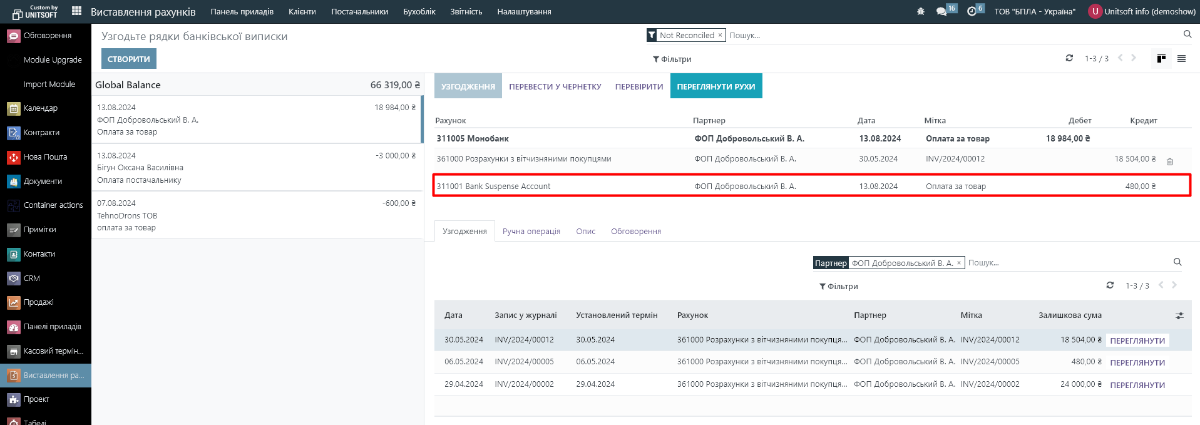Expand the top Фільтри dropdown
Viewport: 1200px width, 425px height.
pyautogui.click(x=672, y=59)
